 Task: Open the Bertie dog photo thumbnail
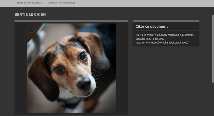pyautogui.click(x=71, y=68)
